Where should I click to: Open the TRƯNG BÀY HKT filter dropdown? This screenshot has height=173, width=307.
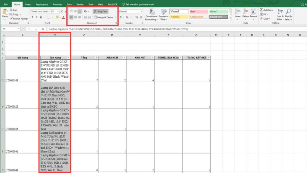pyautogui.click(x=208, y=58)
